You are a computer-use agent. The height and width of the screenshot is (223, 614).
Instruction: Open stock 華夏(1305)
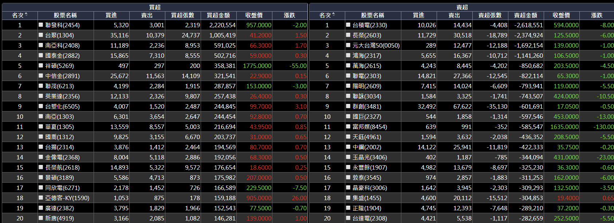pos(59,127)
